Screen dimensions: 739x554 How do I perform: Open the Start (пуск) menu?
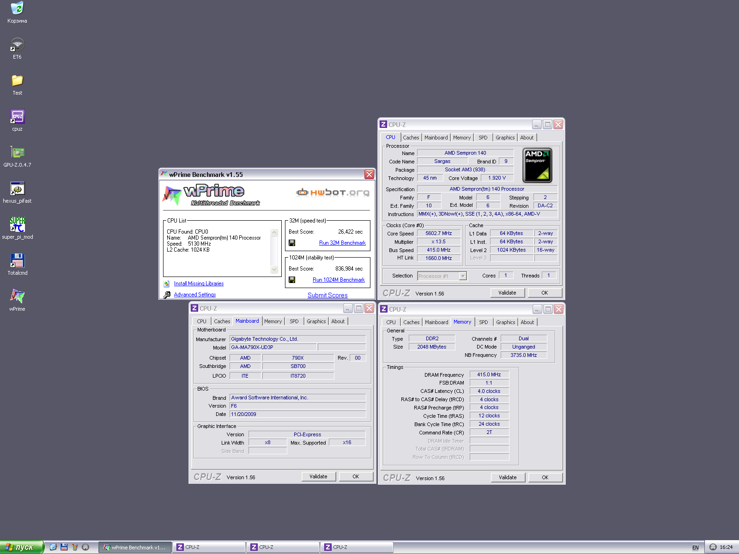(x=22, y=547)
